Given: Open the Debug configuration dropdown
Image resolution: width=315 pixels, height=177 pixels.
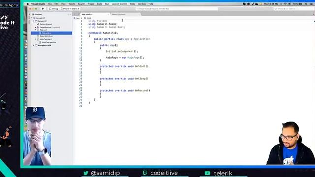Looking at the screenshot, I should point(54,9).
